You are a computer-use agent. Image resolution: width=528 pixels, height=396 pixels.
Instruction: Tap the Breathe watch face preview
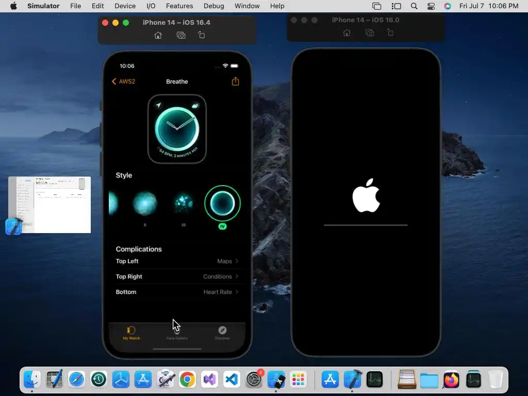(x=177, y=129)
